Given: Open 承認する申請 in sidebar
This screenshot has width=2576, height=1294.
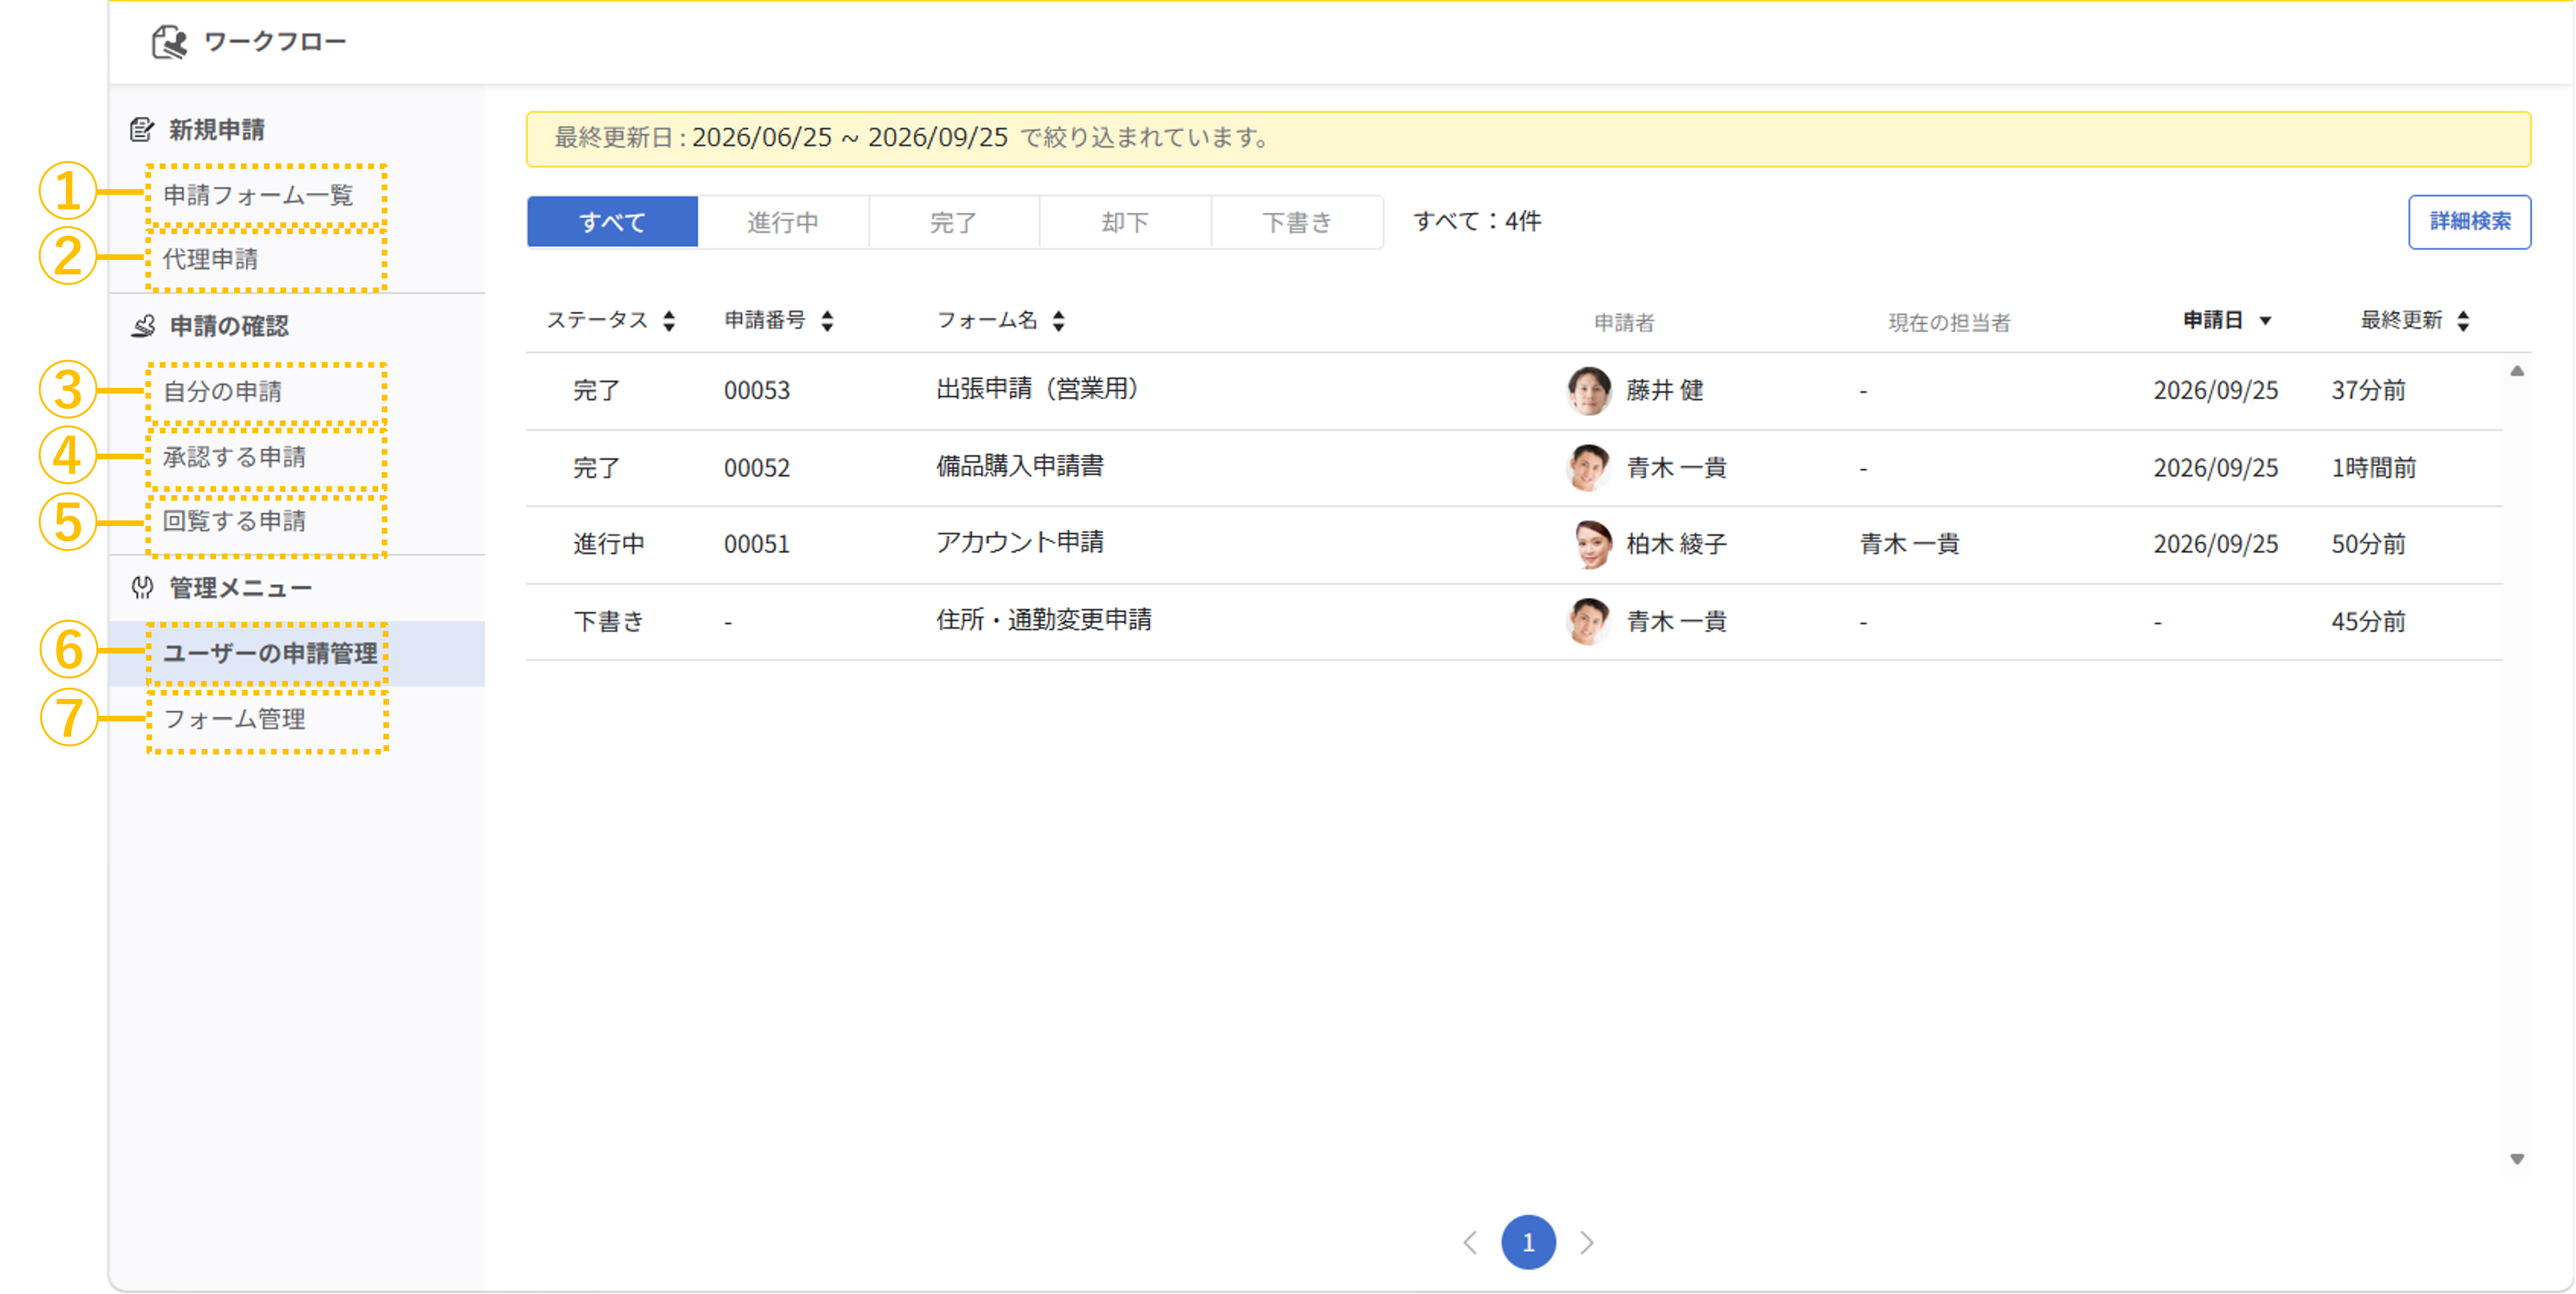Looking at the screenshot, I should point(234,457).
